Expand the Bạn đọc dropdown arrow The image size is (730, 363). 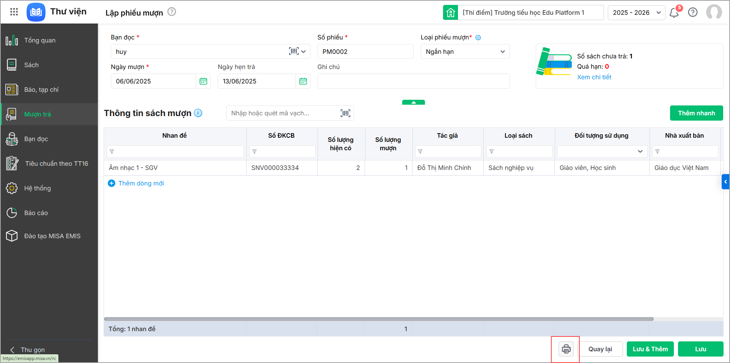pos(304,52)
